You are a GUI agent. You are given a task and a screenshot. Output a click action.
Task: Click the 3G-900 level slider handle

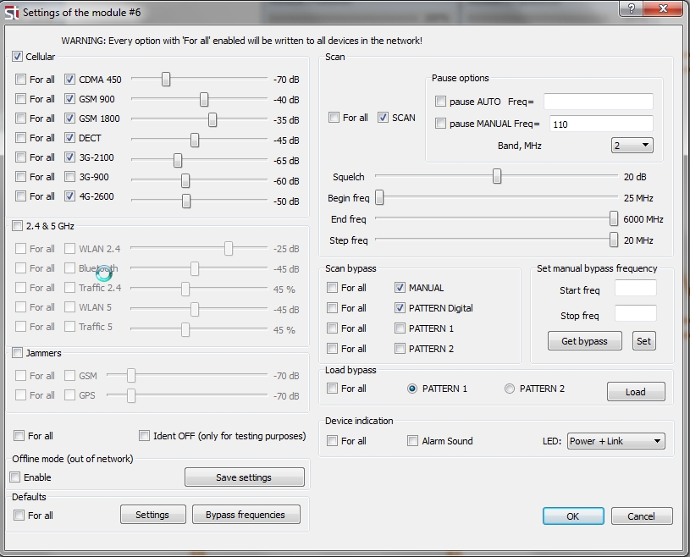pos(185,180)
